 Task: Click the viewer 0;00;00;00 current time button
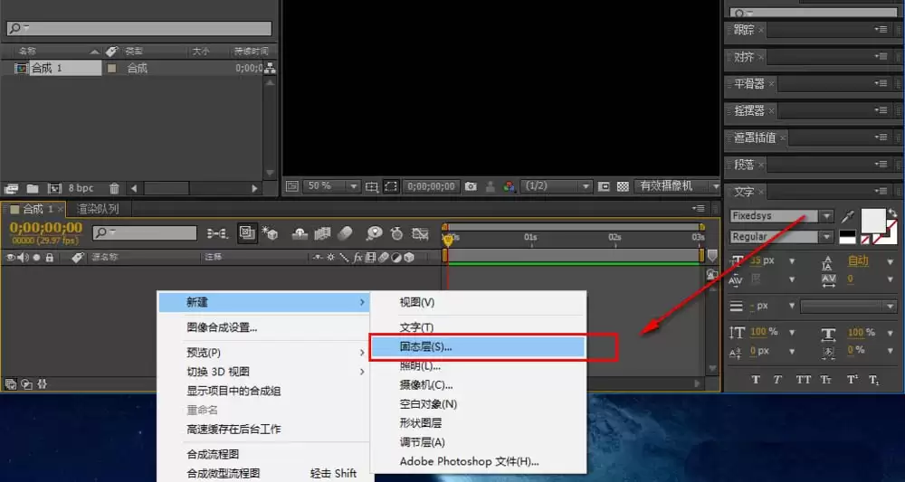[x=431, y=186]
